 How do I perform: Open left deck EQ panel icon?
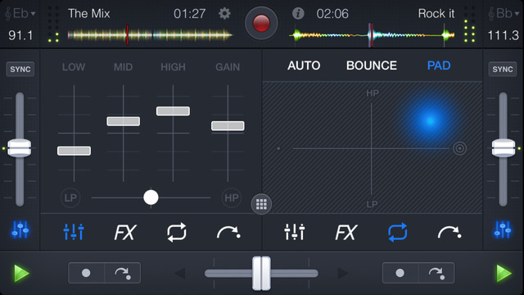74,232
